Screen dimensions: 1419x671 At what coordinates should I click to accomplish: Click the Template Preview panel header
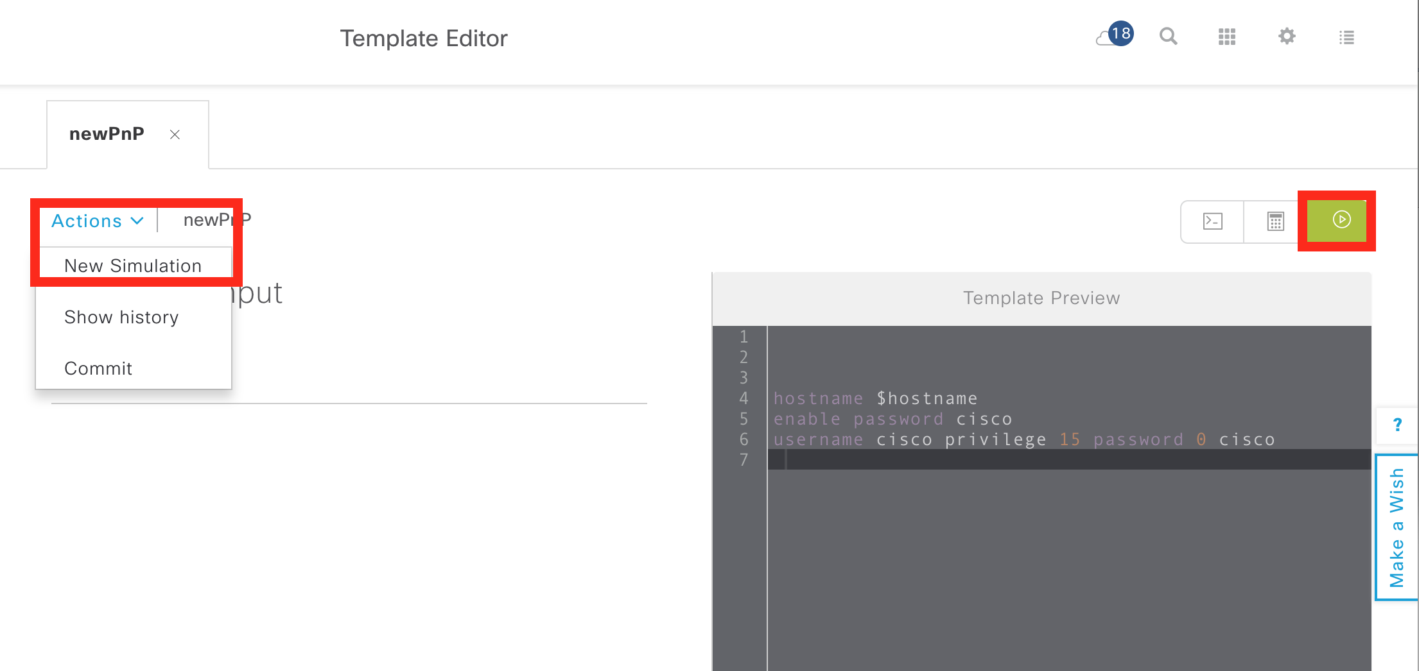pos(1041,298)
